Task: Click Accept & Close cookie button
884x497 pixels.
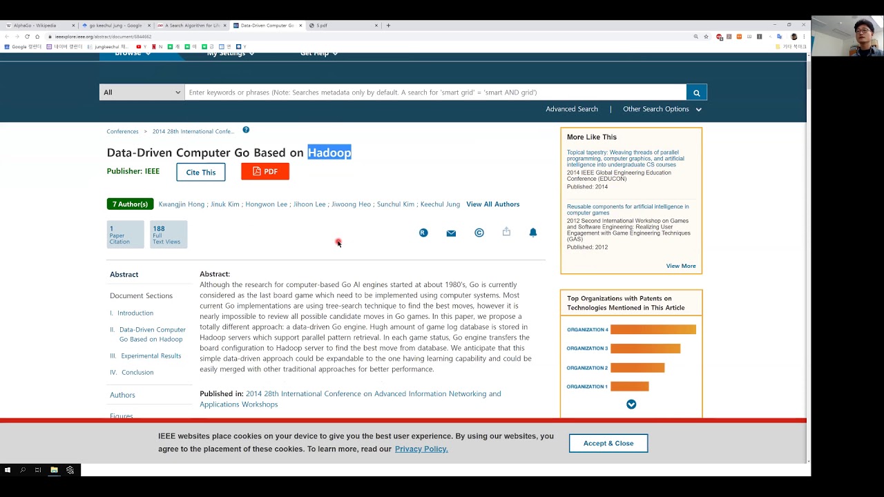Action: pos(608,443)
